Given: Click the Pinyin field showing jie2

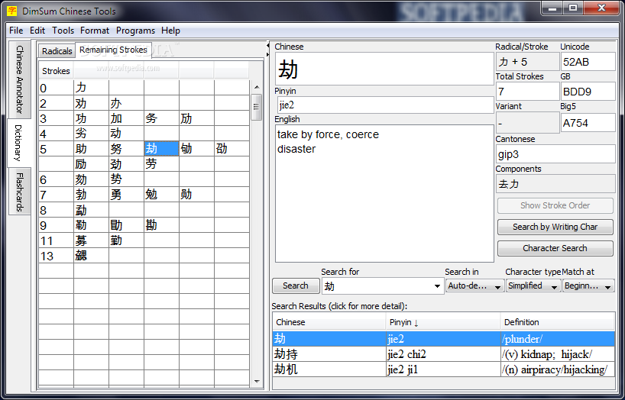Looking at the screenshot, I should (x=385, y=105).
